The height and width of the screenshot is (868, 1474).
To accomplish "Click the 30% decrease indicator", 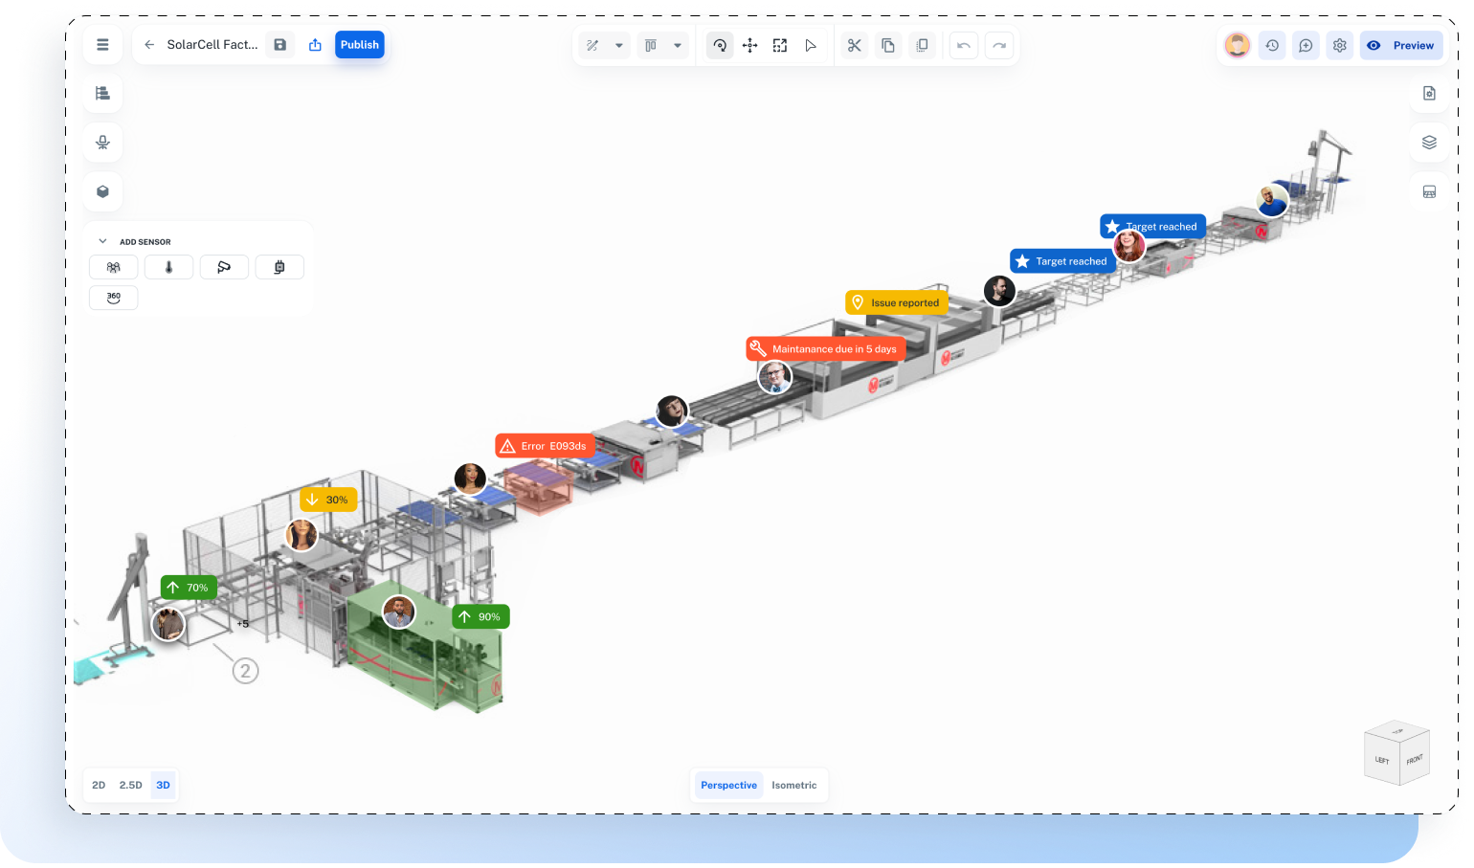I will pyautogui.click(x=328, y=500).
